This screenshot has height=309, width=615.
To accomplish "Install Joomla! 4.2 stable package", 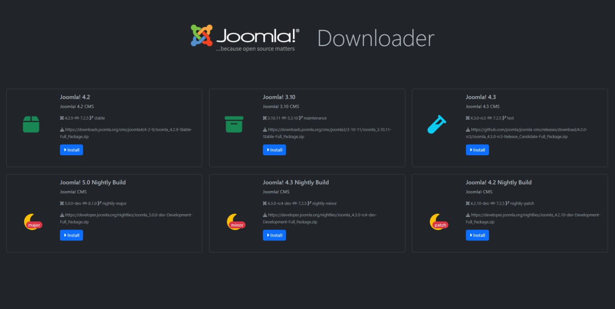I will 72,150.
